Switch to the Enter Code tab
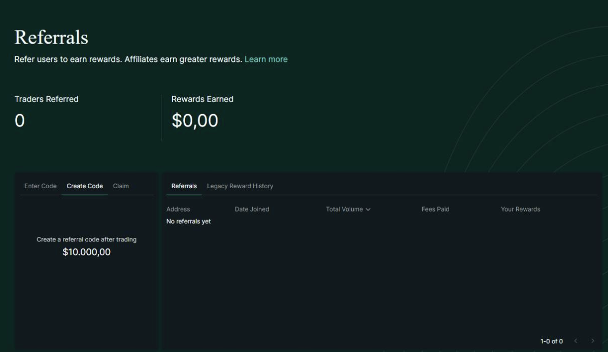The image size is (608, 352). (x=41, y=186)
